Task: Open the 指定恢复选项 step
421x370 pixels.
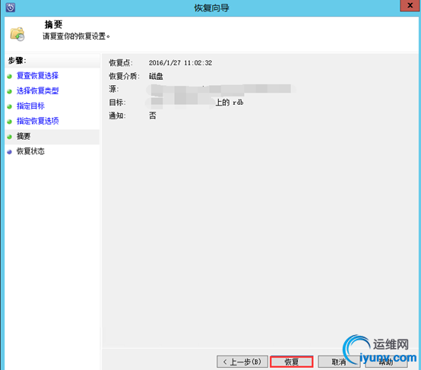Action: point(37,121)
